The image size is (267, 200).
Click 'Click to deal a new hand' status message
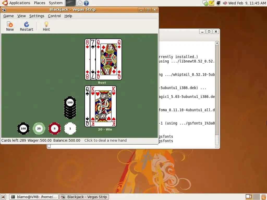(106, 140)
